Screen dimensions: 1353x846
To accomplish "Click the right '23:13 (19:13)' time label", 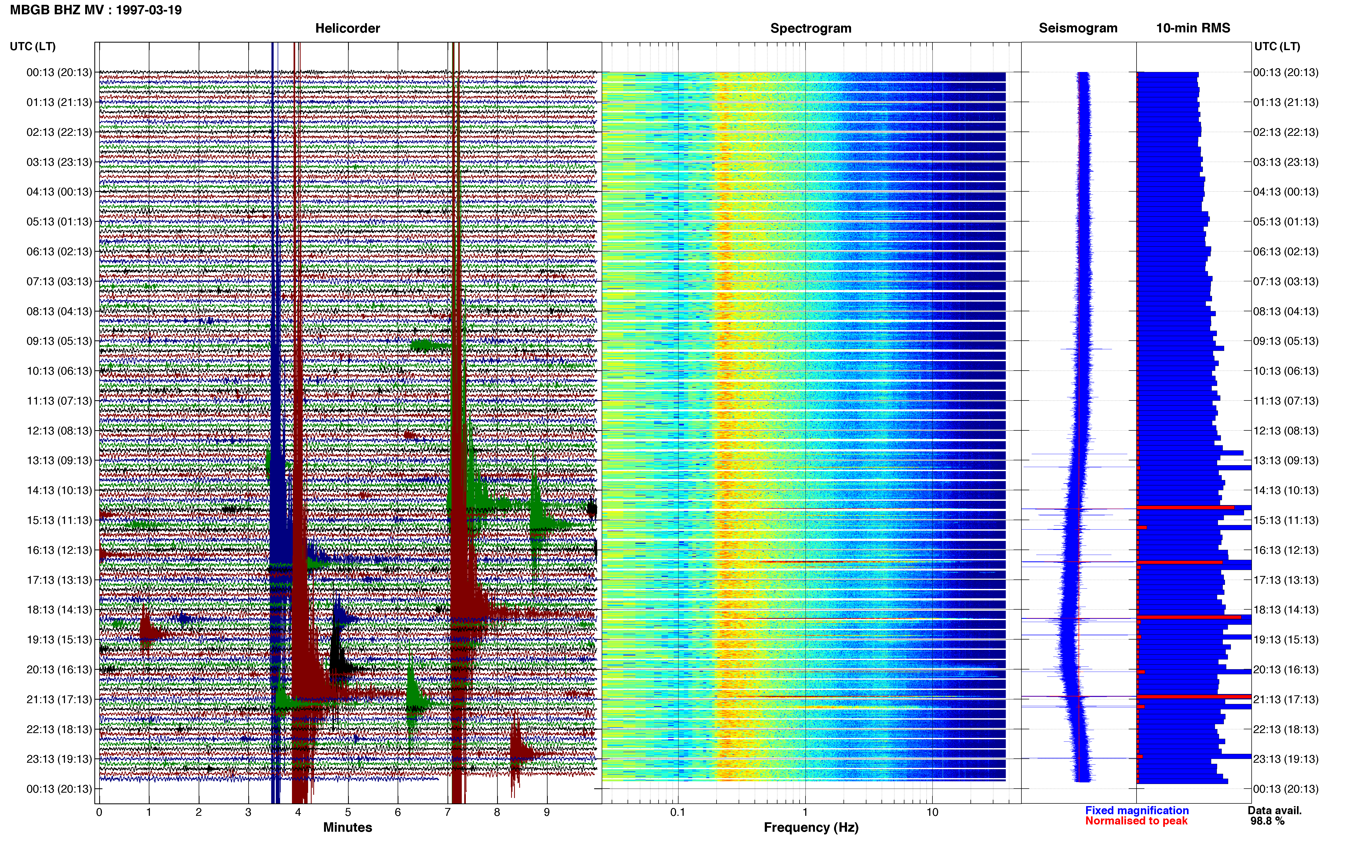I will coord(1286,759).
